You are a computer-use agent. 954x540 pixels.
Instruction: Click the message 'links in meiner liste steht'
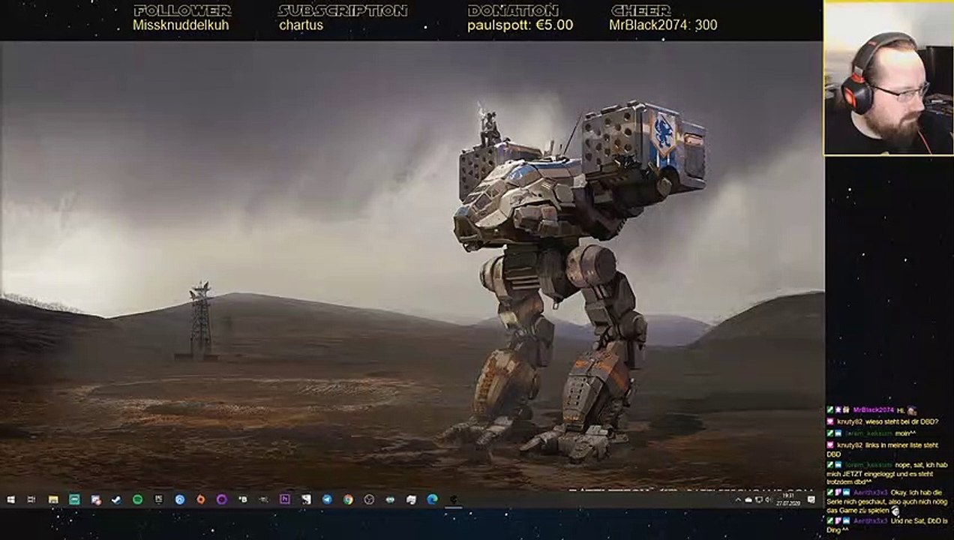click(x=901, y=445)
